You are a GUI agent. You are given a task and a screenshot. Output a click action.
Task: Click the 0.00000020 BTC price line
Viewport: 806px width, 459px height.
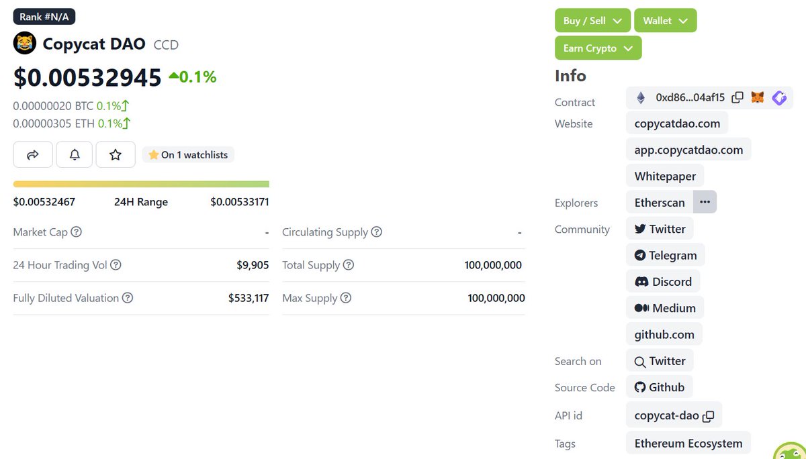(x=72, y=106)
